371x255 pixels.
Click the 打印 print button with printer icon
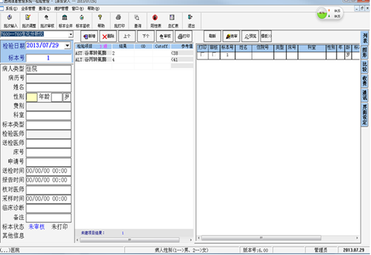[183, 36]
